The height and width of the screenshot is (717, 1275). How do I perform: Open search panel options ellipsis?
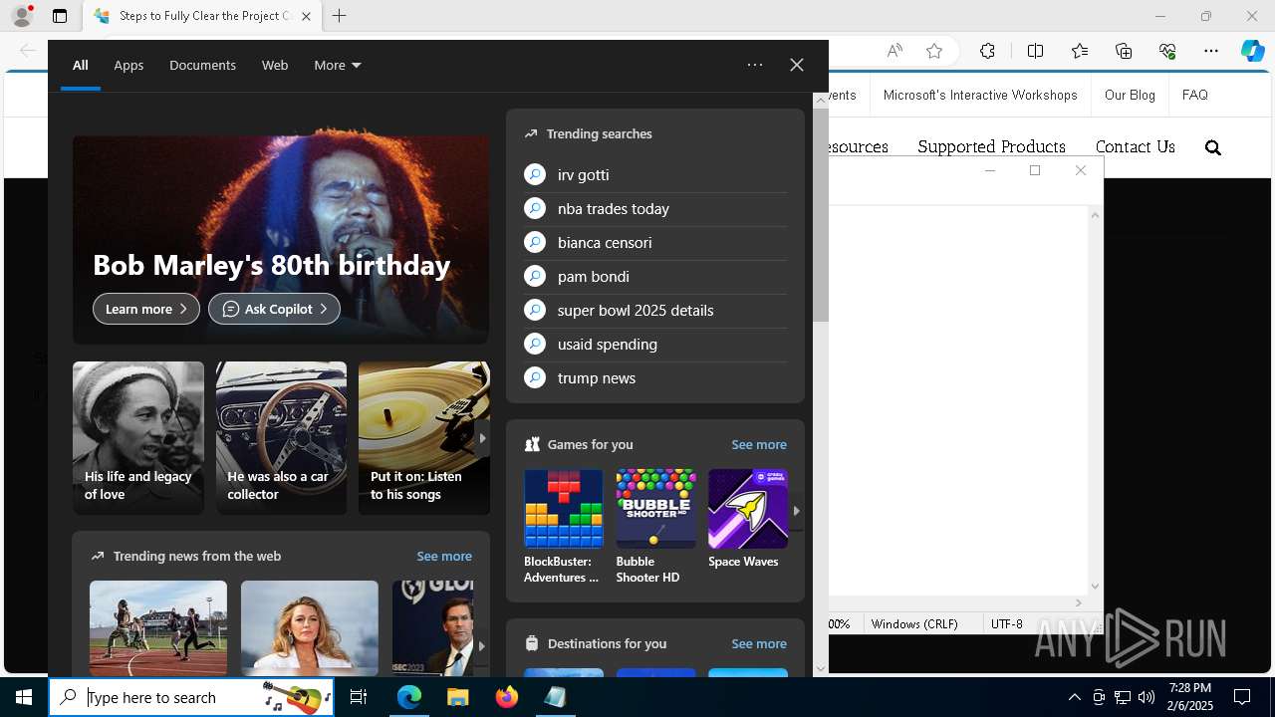click(x=755, y=65)
